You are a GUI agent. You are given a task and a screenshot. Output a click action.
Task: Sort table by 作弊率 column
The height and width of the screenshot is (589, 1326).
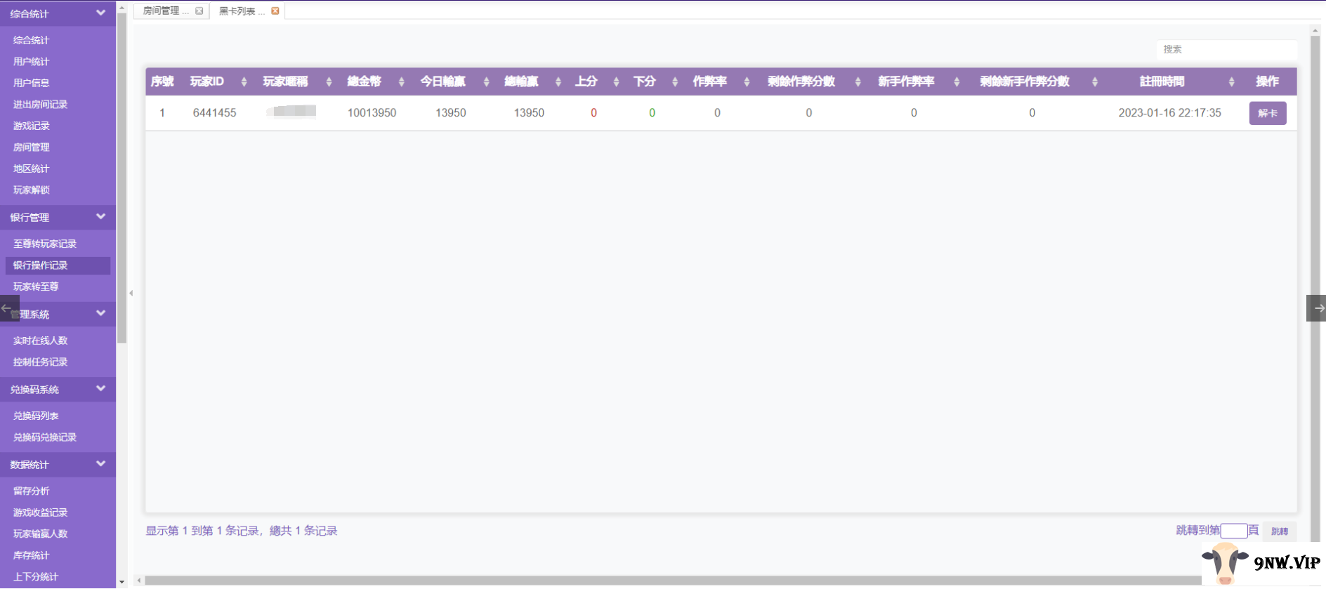[747, 82]
